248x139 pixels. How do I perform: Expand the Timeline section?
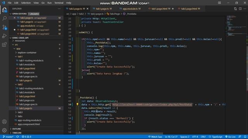point(36,133)
